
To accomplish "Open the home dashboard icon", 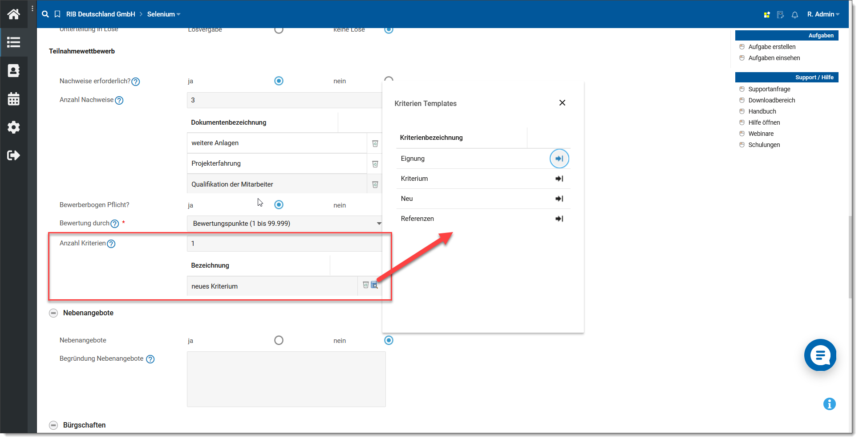I will point(13,14).
